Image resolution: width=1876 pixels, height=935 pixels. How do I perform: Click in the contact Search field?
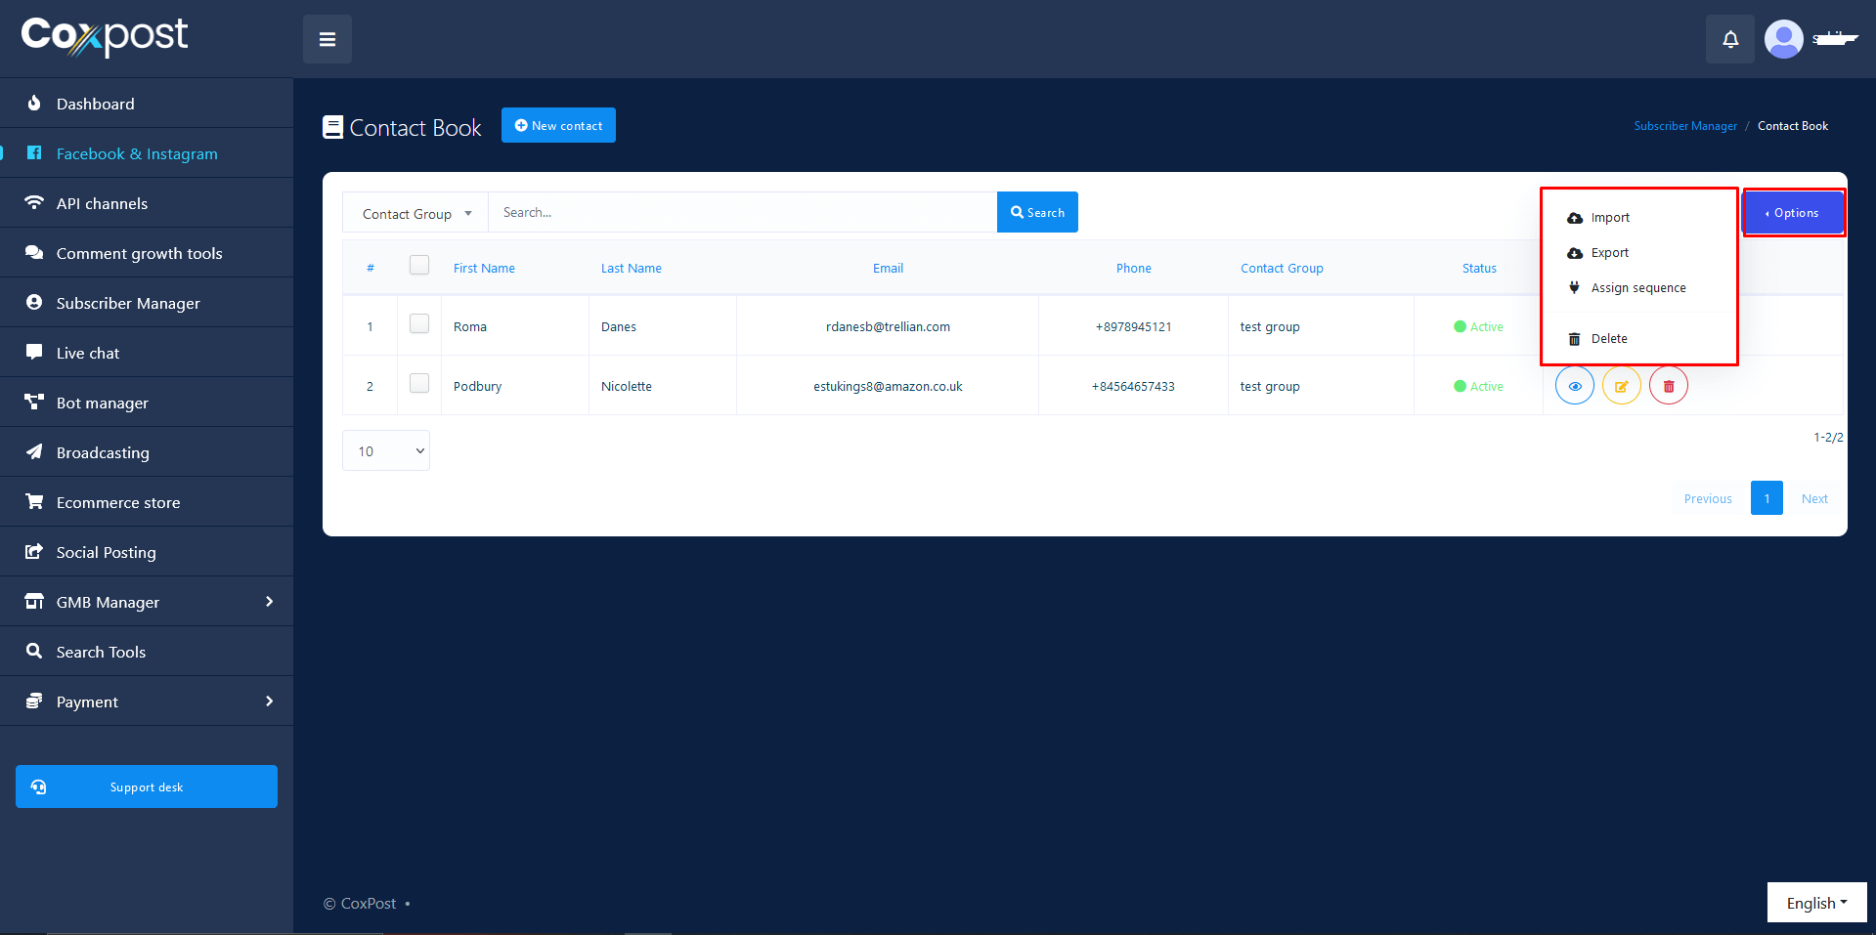742,212
